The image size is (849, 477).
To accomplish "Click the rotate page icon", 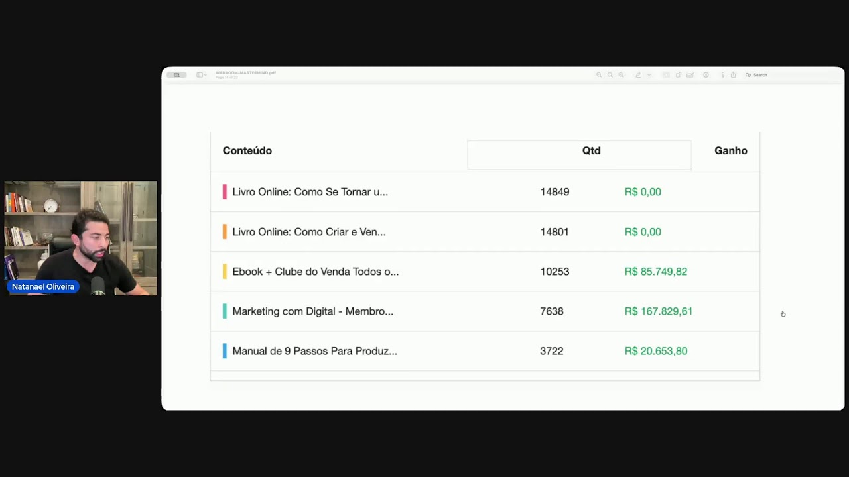I will pos(678,75).
